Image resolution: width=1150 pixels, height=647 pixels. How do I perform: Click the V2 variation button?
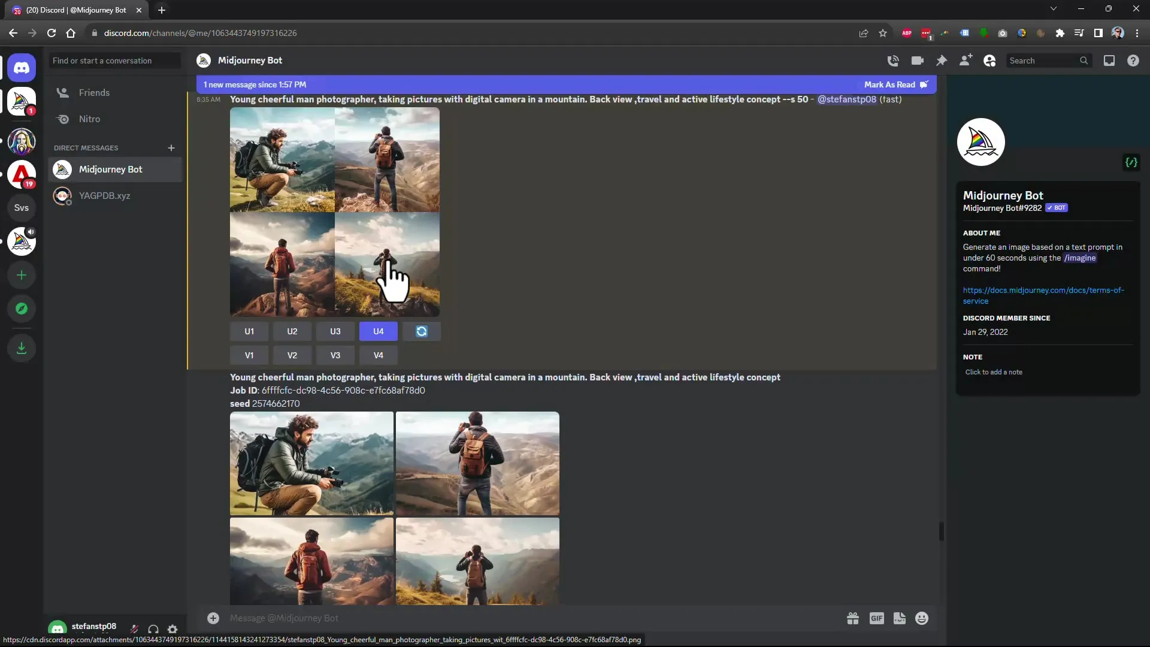(292, 355)
